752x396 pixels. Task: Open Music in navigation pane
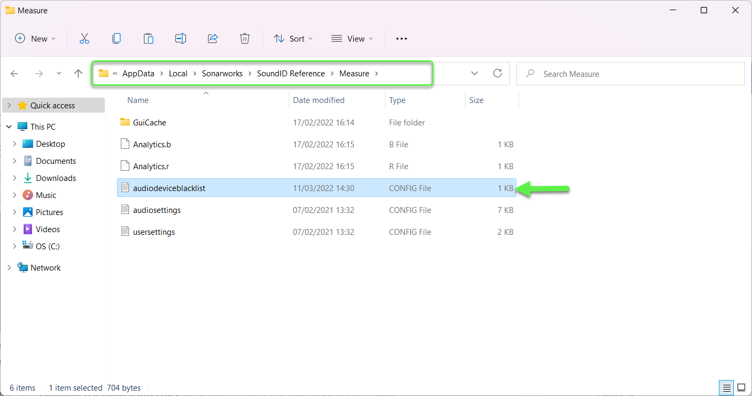click(46, 195)
